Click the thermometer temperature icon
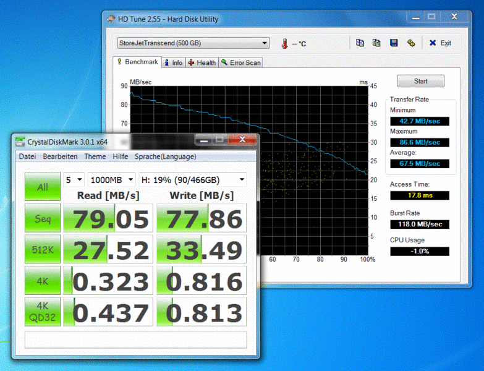The image size is (484, 371). point(284,43)
